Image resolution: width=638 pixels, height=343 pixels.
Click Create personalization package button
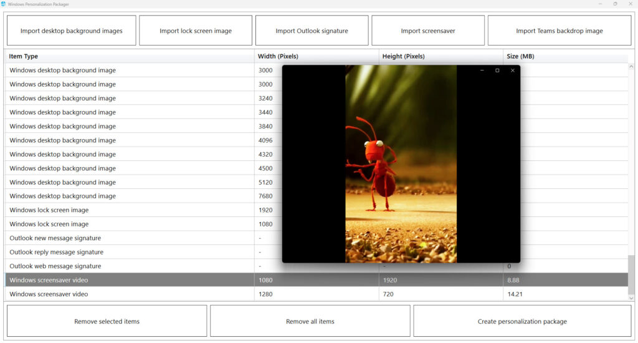tap(522, 321)
